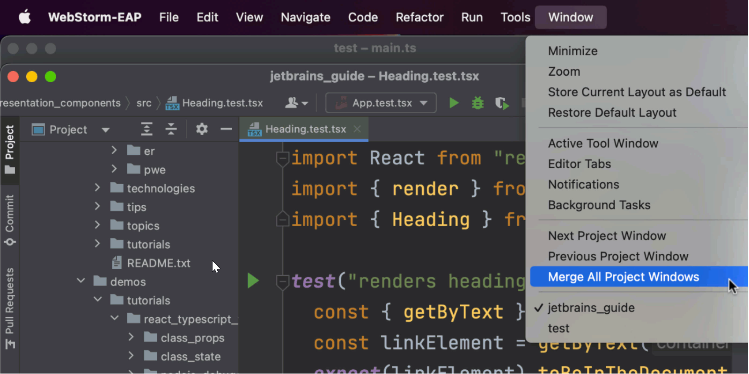Select Store Current Layout as Default
The image size is (749, 374).
637,92
